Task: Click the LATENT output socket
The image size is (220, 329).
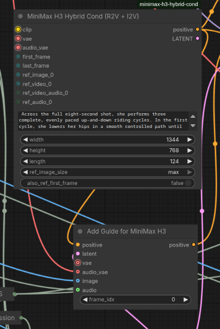Action: point(197,38)
